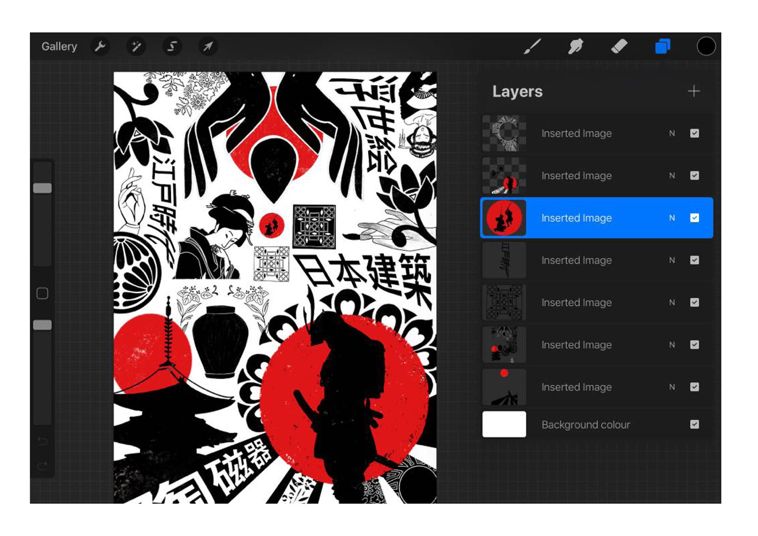
Task: Close the Layers panel icon
Action: 662,47
